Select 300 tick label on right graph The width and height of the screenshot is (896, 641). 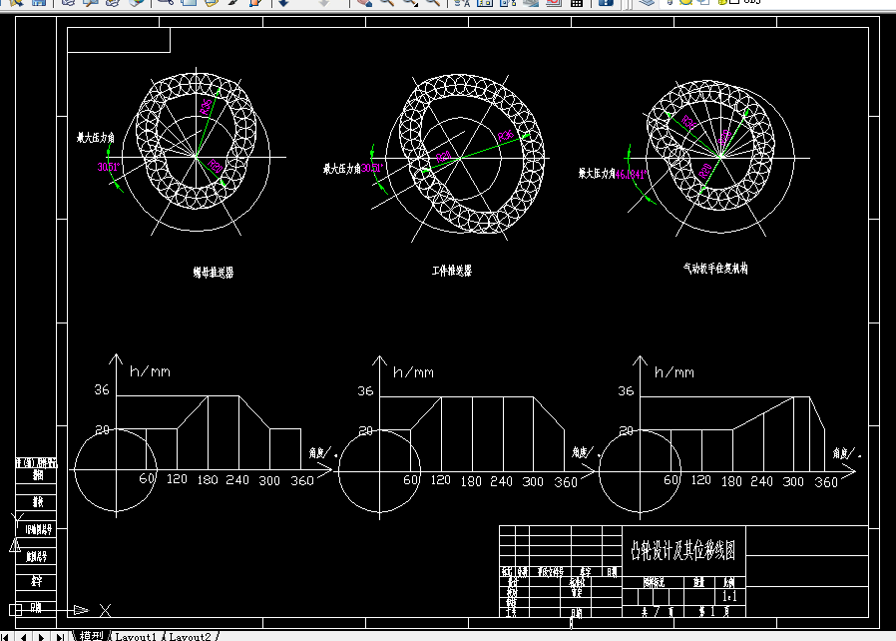[x=793, y=481]
